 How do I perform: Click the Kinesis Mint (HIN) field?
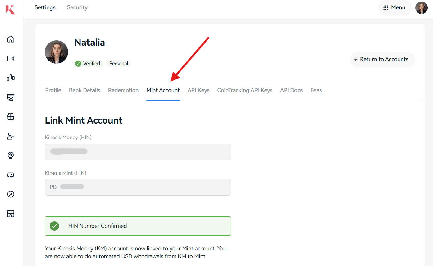coord(138,187)
